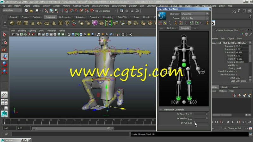The image size is (253, 142).
Task: Click the Rotate Z value field
Action: tap(242, 62)
